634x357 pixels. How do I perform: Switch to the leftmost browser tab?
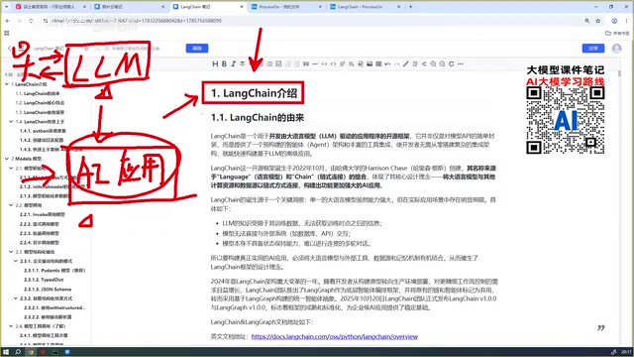tap(51, 7)
